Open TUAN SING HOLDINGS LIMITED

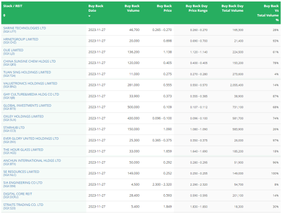pyautogui.click(x=27, y=72)
